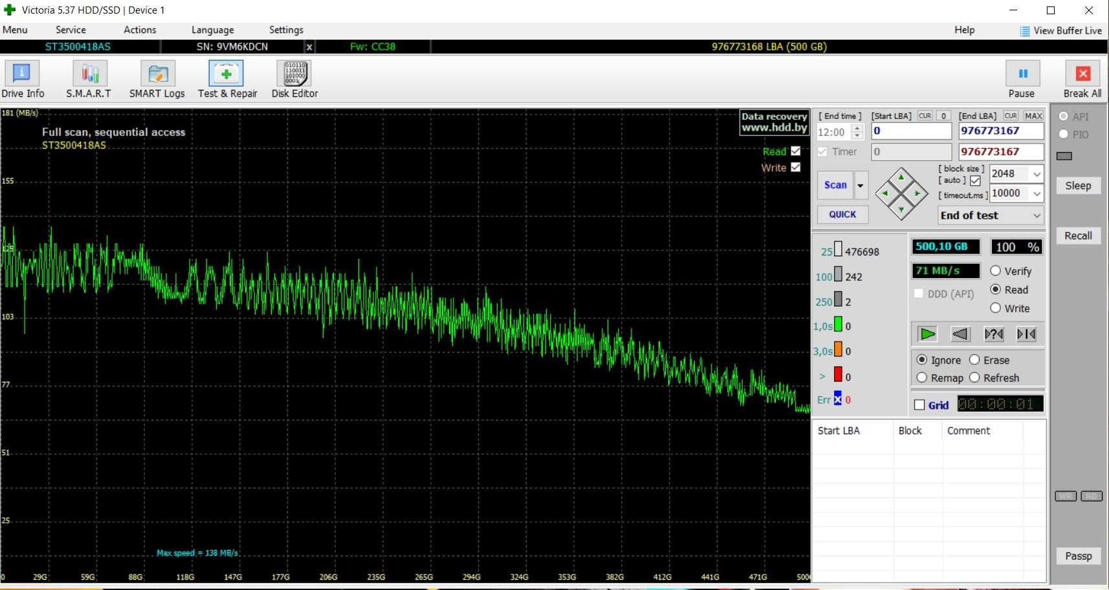Click the up arrow on navigation diamond

coord(901,177)
